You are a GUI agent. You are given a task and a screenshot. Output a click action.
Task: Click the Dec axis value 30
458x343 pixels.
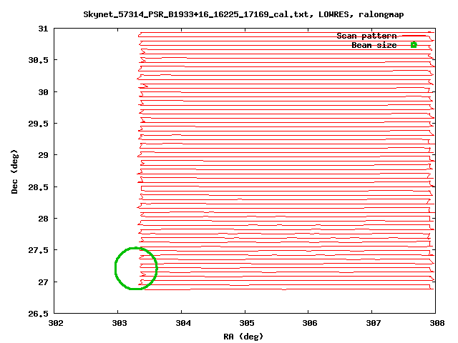click(x=43, y=92)
